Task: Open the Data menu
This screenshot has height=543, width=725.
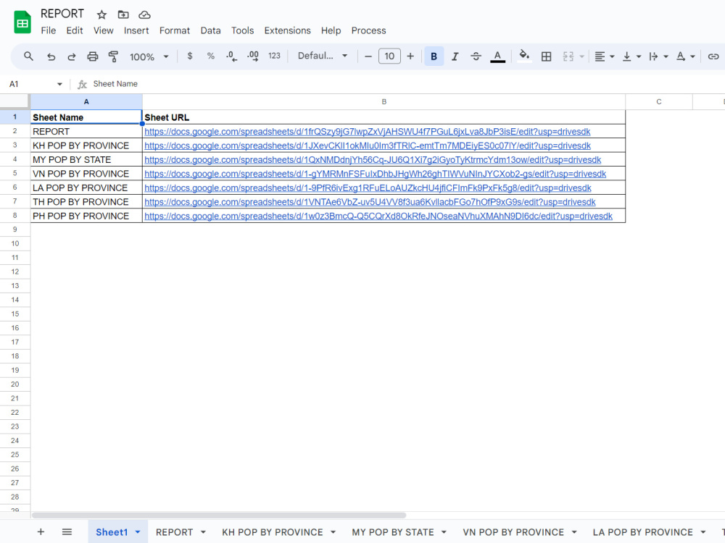Action: pyautogui.click(x=210, y=30)
